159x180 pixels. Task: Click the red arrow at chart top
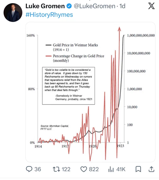coord(119,29)
